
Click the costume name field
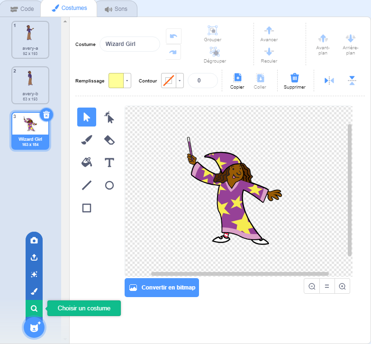(x=129, y=44)
